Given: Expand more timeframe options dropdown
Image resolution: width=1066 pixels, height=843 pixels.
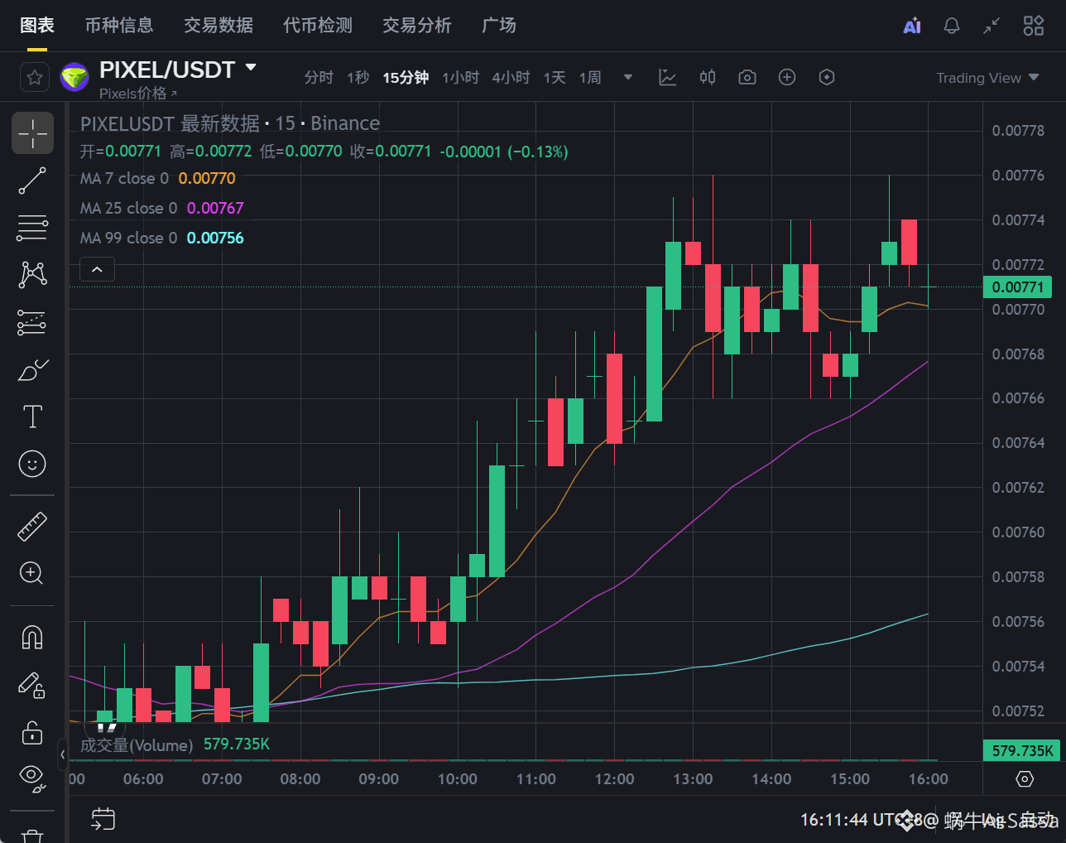Looking at the screenshot, I should click(628, 77).
